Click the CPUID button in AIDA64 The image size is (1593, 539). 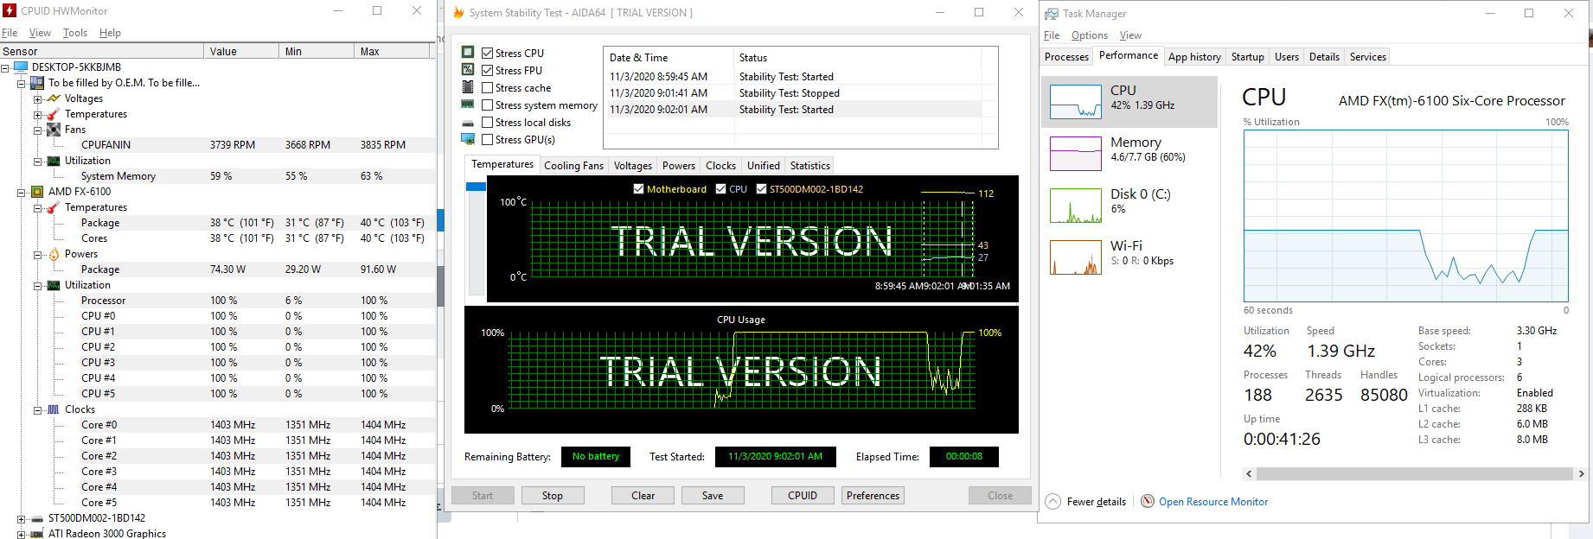coord(803,496)
